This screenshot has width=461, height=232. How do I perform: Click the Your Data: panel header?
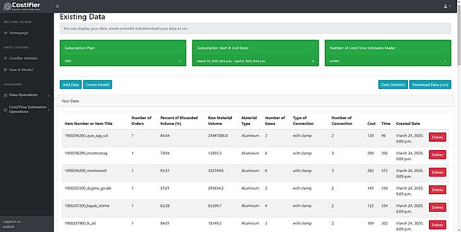[255, 101]
